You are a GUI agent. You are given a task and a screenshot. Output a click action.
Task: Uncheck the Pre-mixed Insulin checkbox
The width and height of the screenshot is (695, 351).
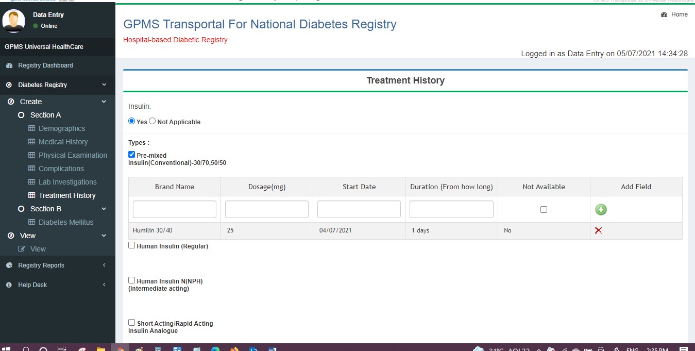click(x=132, y=155)
